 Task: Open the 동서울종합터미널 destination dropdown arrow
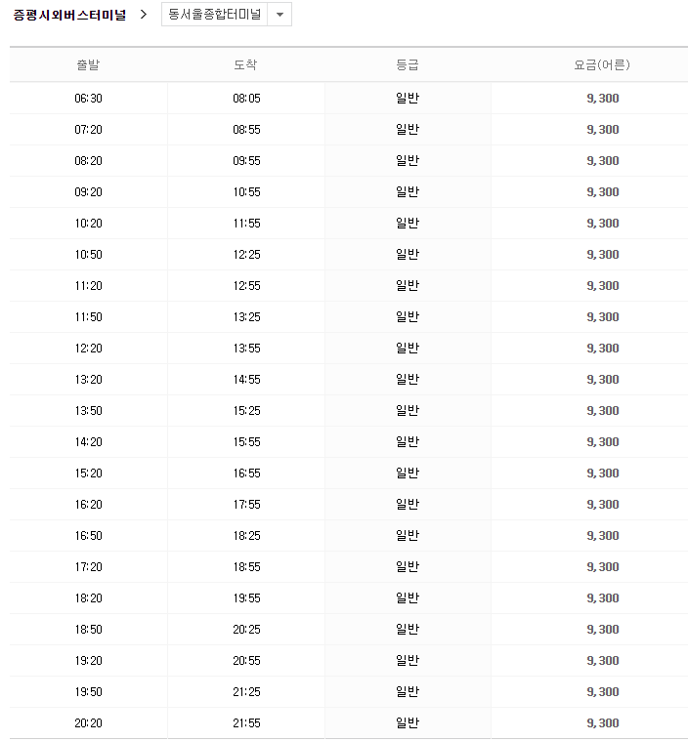279,15
